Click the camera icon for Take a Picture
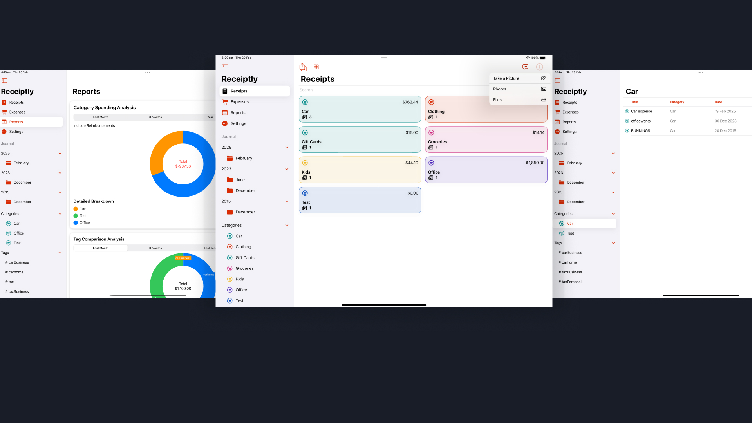Image resolution: width=752 pixels, height=423 pixels. tap(543, 78)
